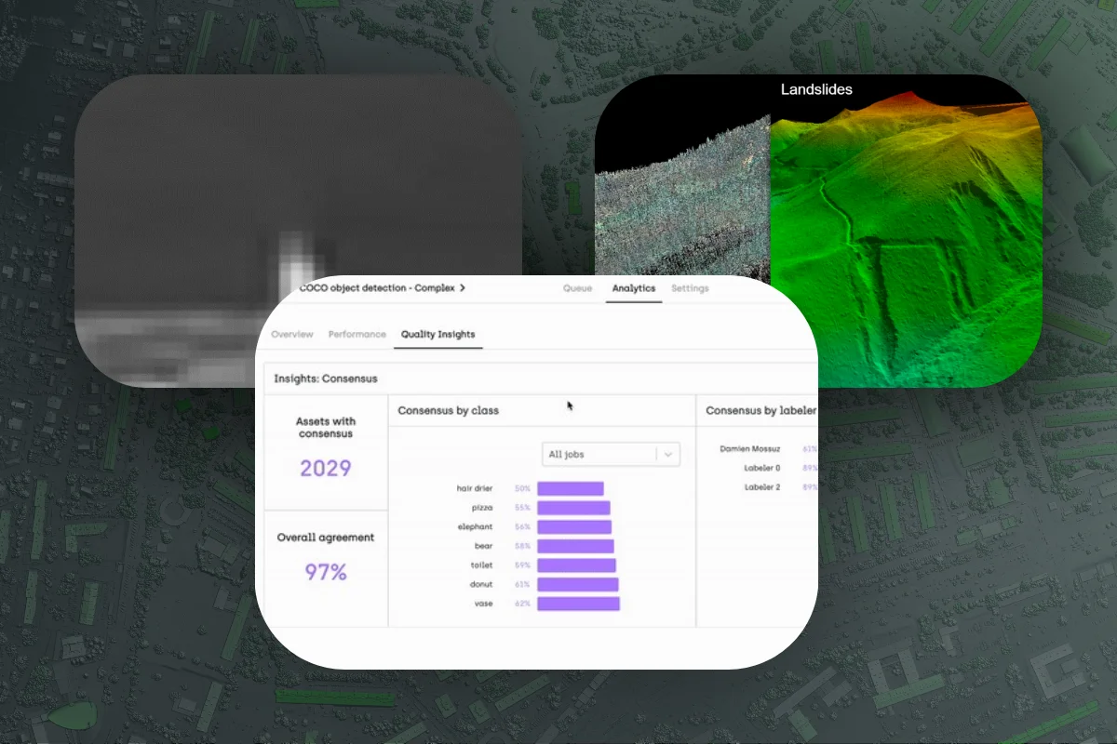Expand the COCO object detection breadcrumb chevron

(463, 288)
